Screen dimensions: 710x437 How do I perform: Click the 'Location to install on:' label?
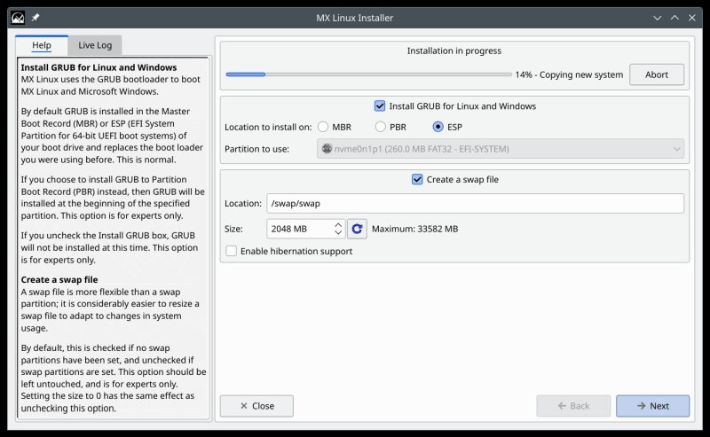pyautogui.click(x=268, y=127)
